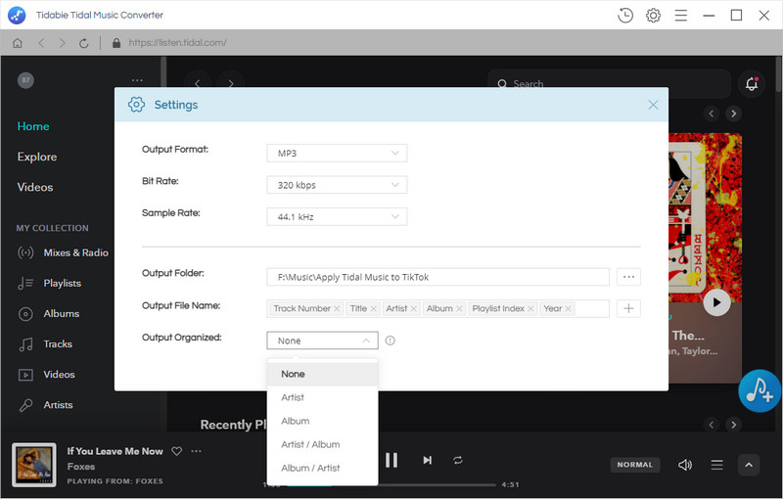783x499 pixels.
Task: Open the play queue list icon
Action: (716, 465)
